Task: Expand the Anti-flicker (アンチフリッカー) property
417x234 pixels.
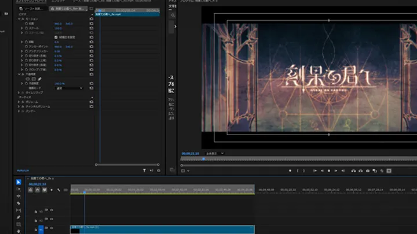Action: point(22,51)
